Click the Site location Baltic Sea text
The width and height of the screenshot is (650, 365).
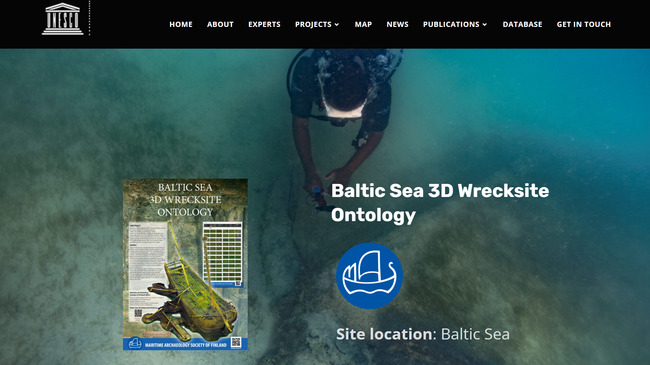click(x=423, y=334)
